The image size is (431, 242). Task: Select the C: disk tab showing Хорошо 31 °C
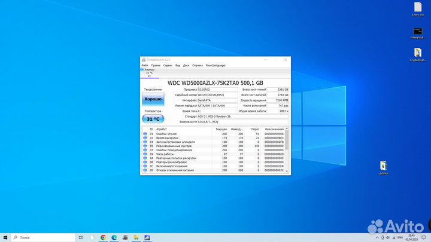pyautogui.click(x=150, y=73)
